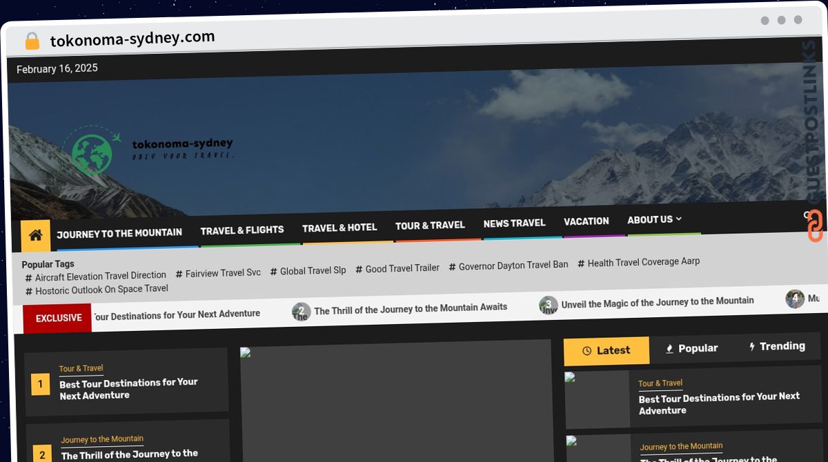Open the Global Travel Slp tag
828x462 pixels.
point(313,271)
